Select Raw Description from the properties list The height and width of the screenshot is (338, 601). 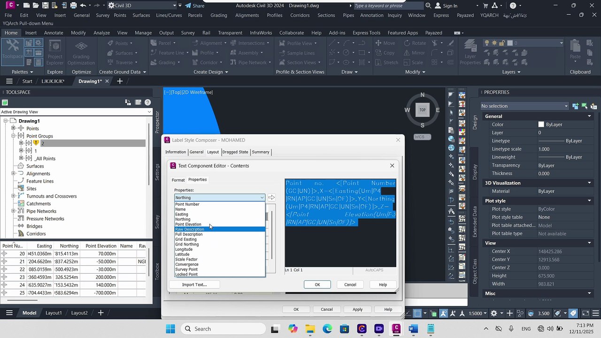point(220,229)
